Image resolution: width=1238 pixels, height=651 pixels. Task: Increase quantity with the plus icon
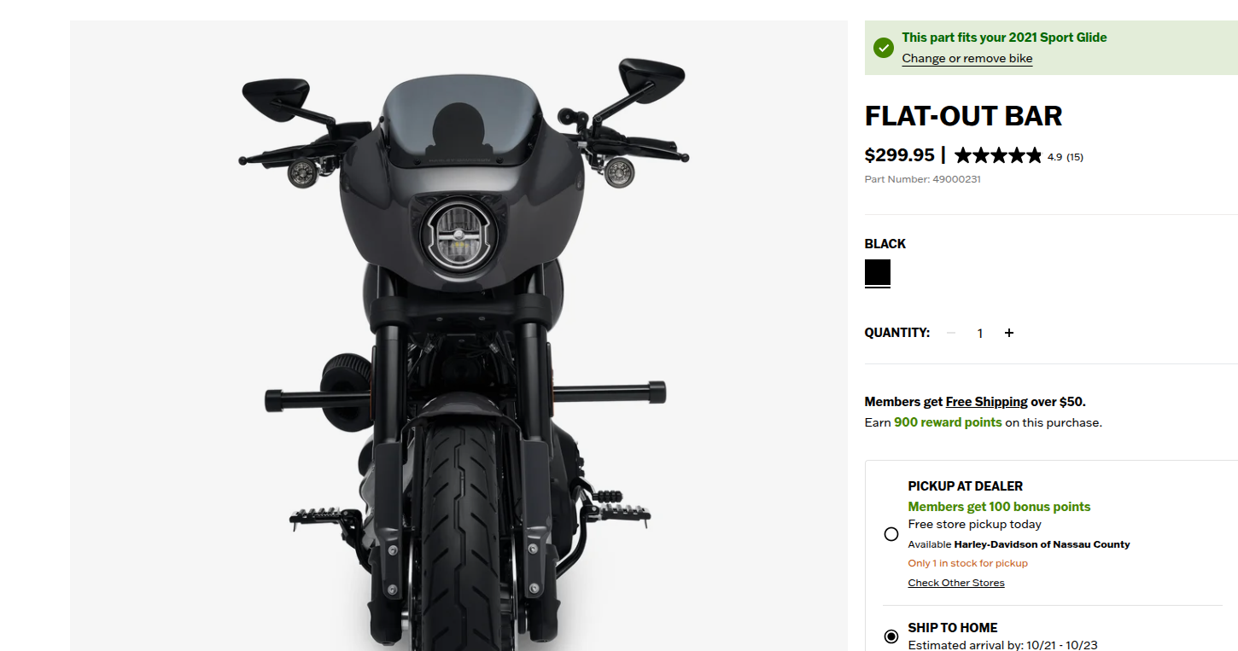[x=1009, y=333]
